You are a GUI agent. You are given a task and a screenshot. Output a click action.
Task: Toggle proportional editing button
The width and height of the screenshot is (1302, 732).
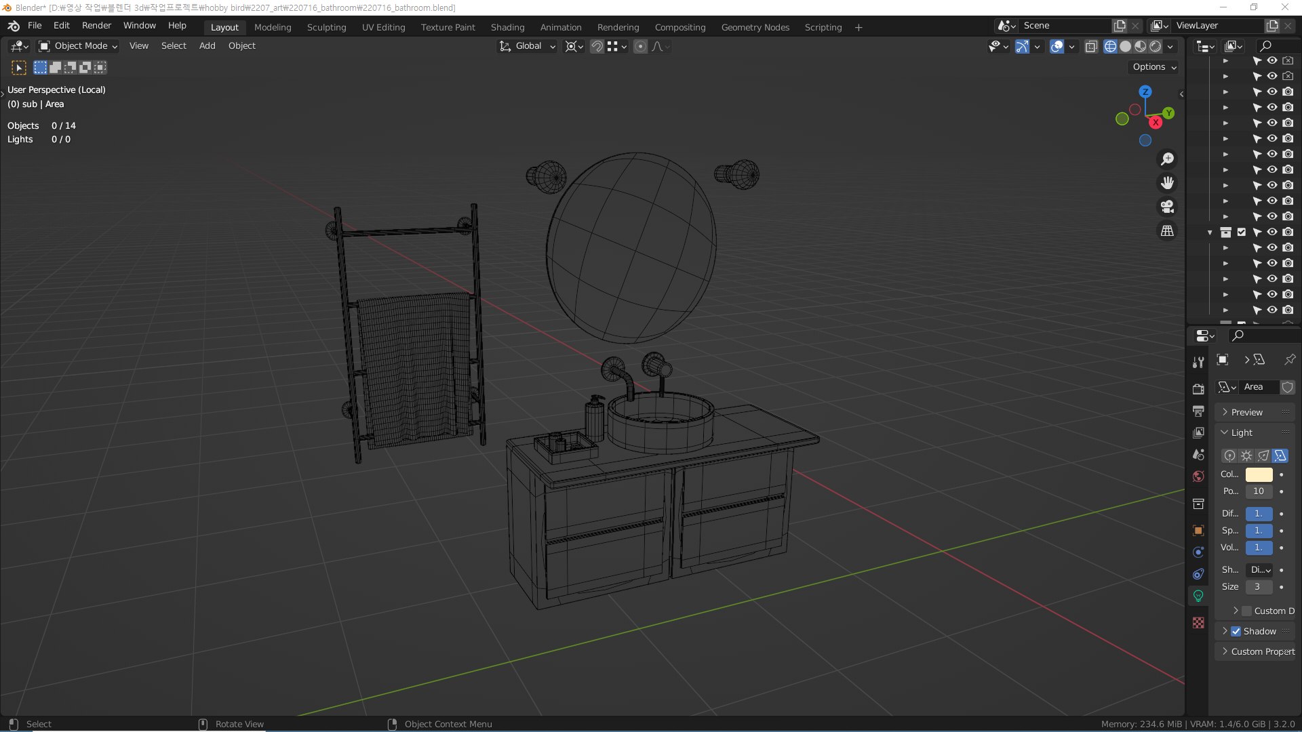click(640, 47)
